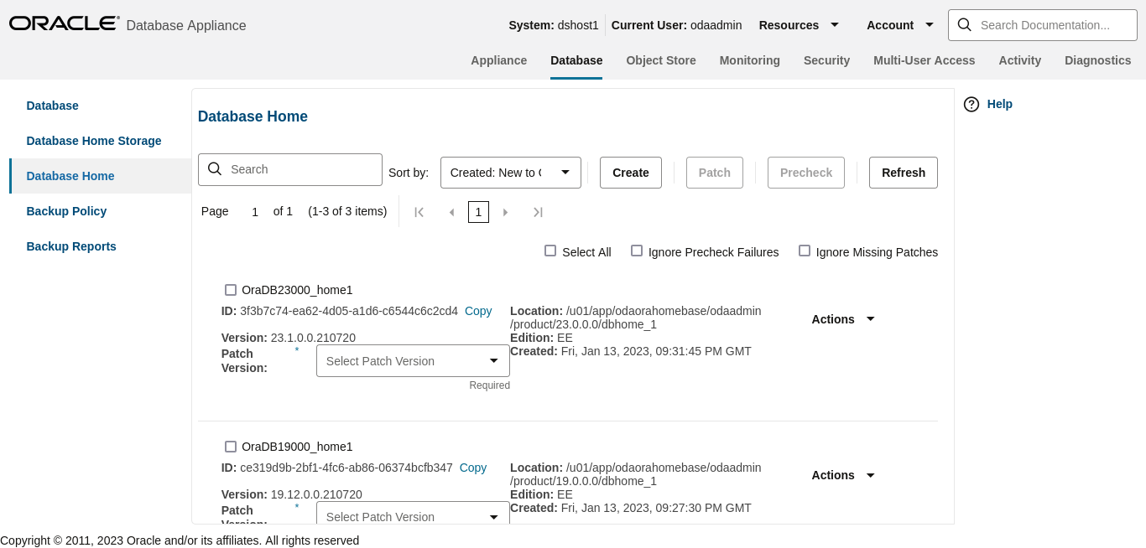Viewport: 1146px width, 548px height.
Task: Go to first page arrow
Action: (x=419, y=212)
